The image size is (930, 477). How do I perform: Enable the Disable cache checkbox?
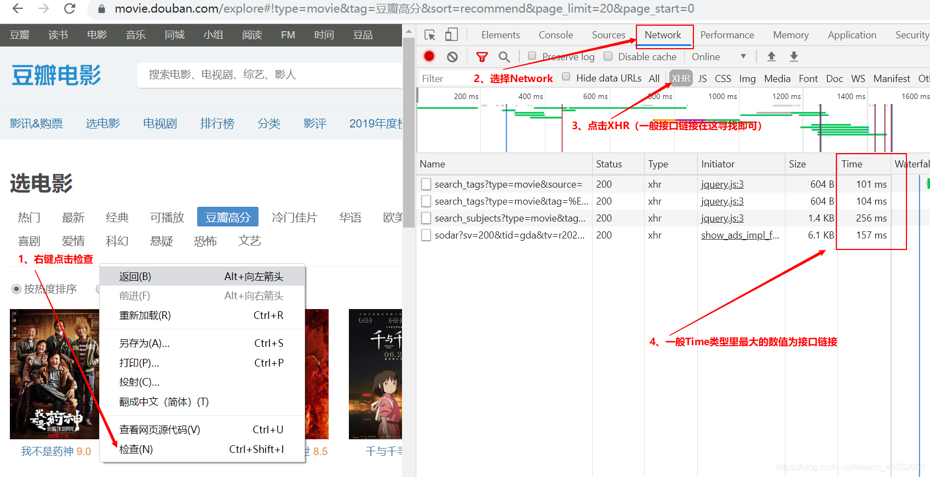pyautogui.click(x=608, y=56)
